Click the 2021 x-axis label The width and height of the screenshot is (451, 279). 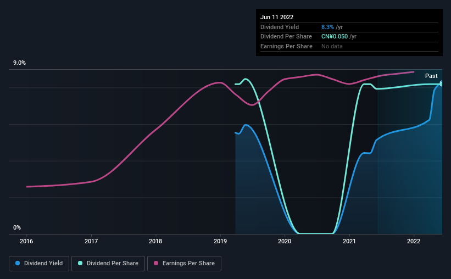pyautogui.click(x=349, y=241)
